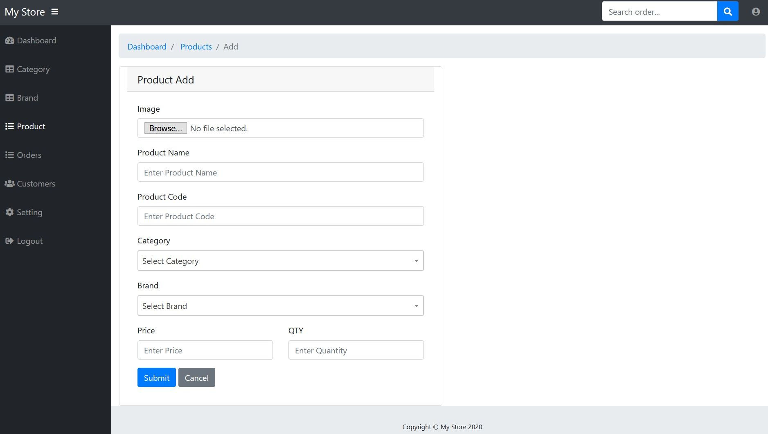
Task: Submit the product form
Action: coord(157,377)
